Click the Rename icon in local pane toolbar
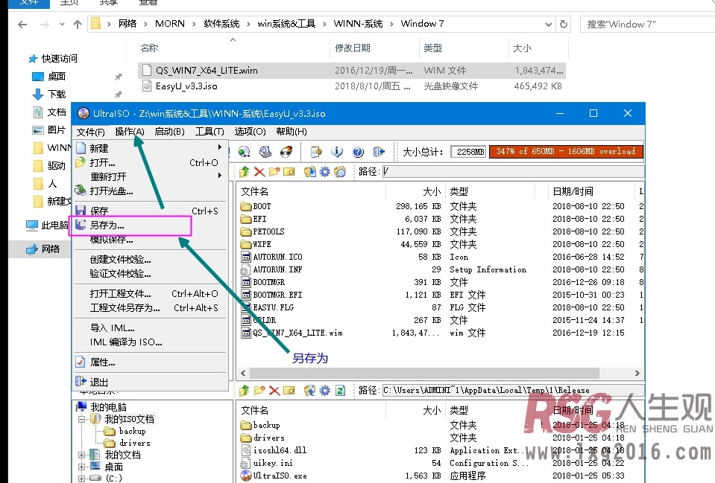Viewport: 715px width, 483px height. coord(289,391)
